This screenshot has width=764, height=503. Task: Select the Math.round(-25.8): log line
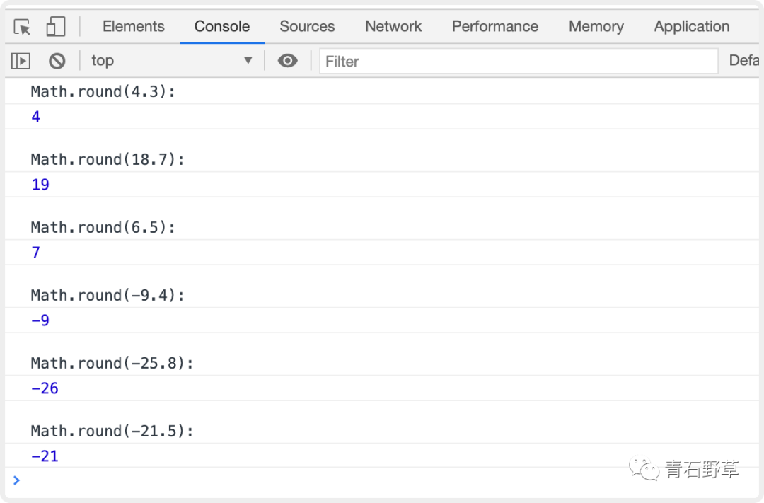112,363
